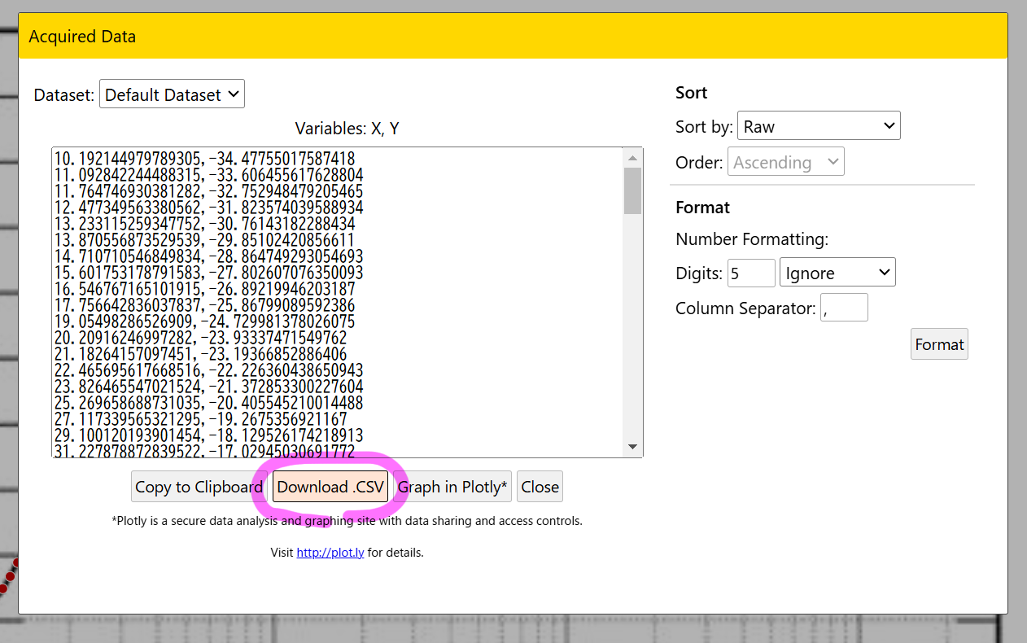
Task: Visit the plot.ly link
Action: click(330, 553)
